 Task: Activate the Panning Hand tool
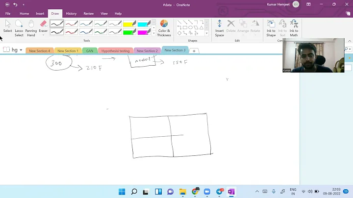[x=31, y=28]
